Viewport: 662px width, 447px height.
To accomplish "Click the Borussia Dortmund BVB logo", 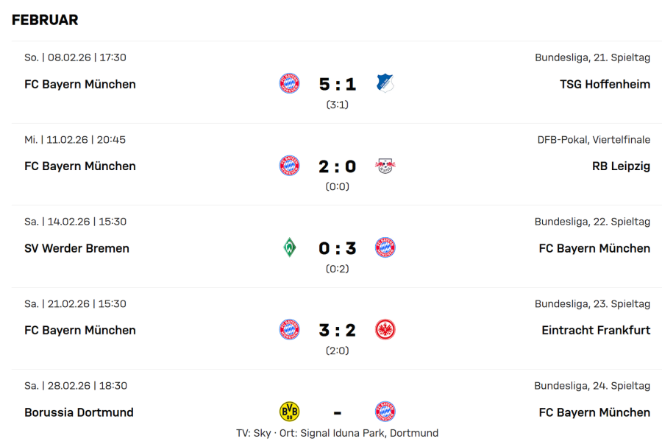I will click(290, 412).
